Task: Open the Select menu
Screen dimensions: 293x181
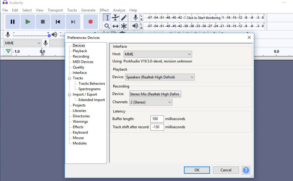Action: pos(27,10)
